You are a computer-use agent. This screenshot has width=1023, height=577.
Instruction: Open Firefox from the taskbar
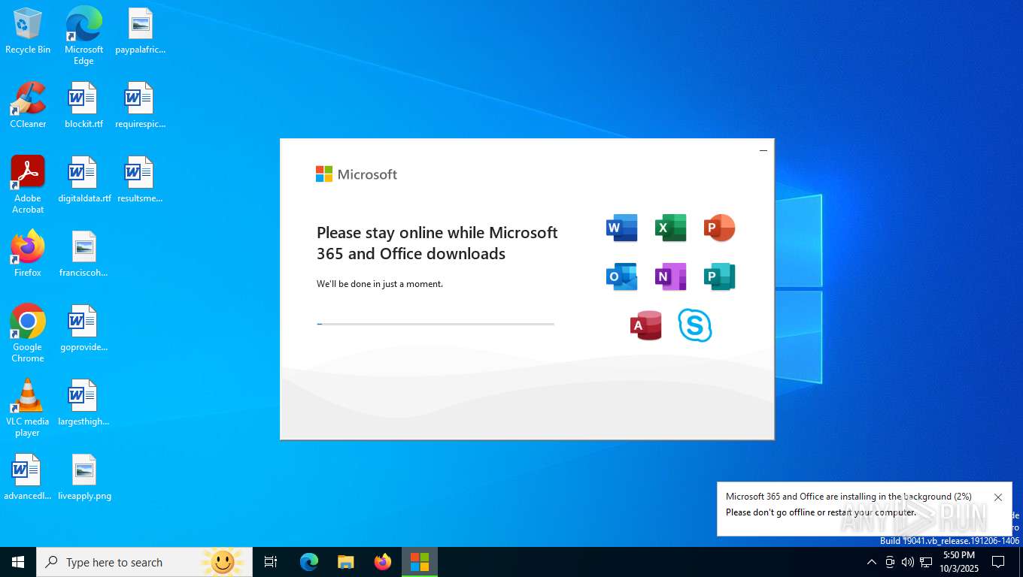point(383,562)
